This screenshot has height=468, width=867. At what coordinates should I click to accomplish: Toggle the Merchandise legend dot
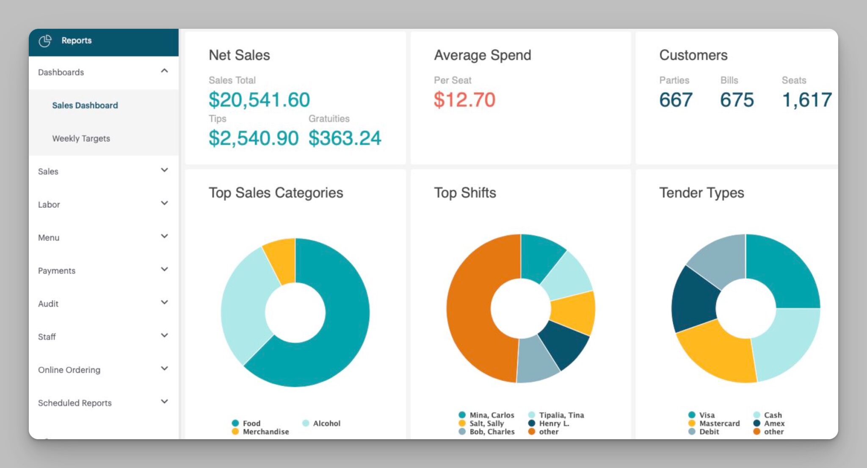(235, 432)
